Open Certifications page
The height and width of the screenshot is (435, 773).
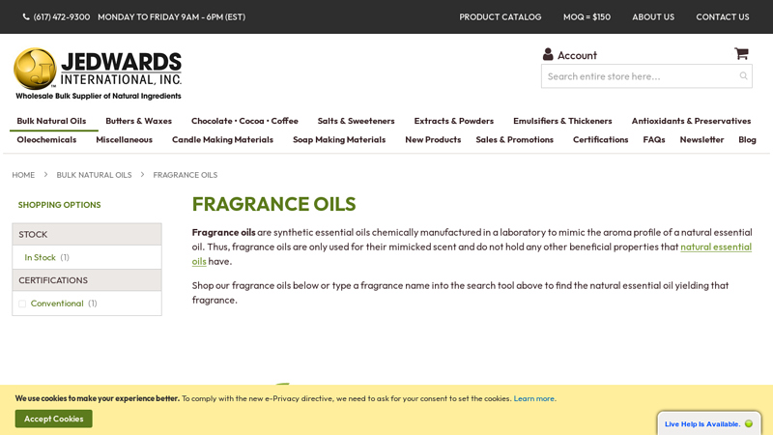[x=600, y=139]
